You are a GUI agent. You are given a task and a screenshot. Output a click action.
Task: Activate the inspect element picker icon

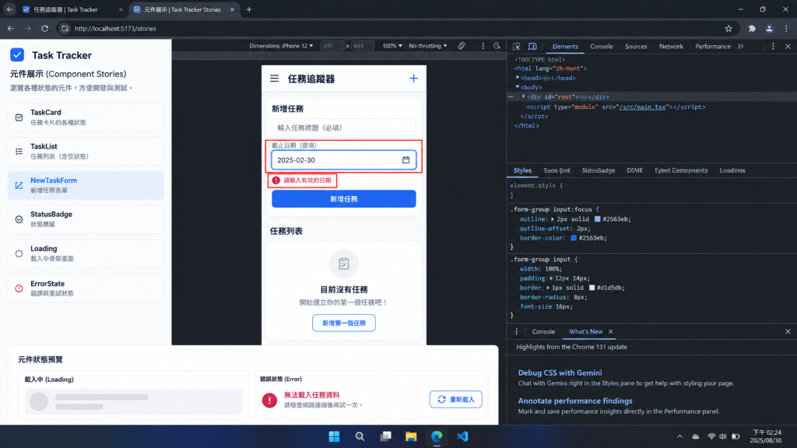point(517,46)
